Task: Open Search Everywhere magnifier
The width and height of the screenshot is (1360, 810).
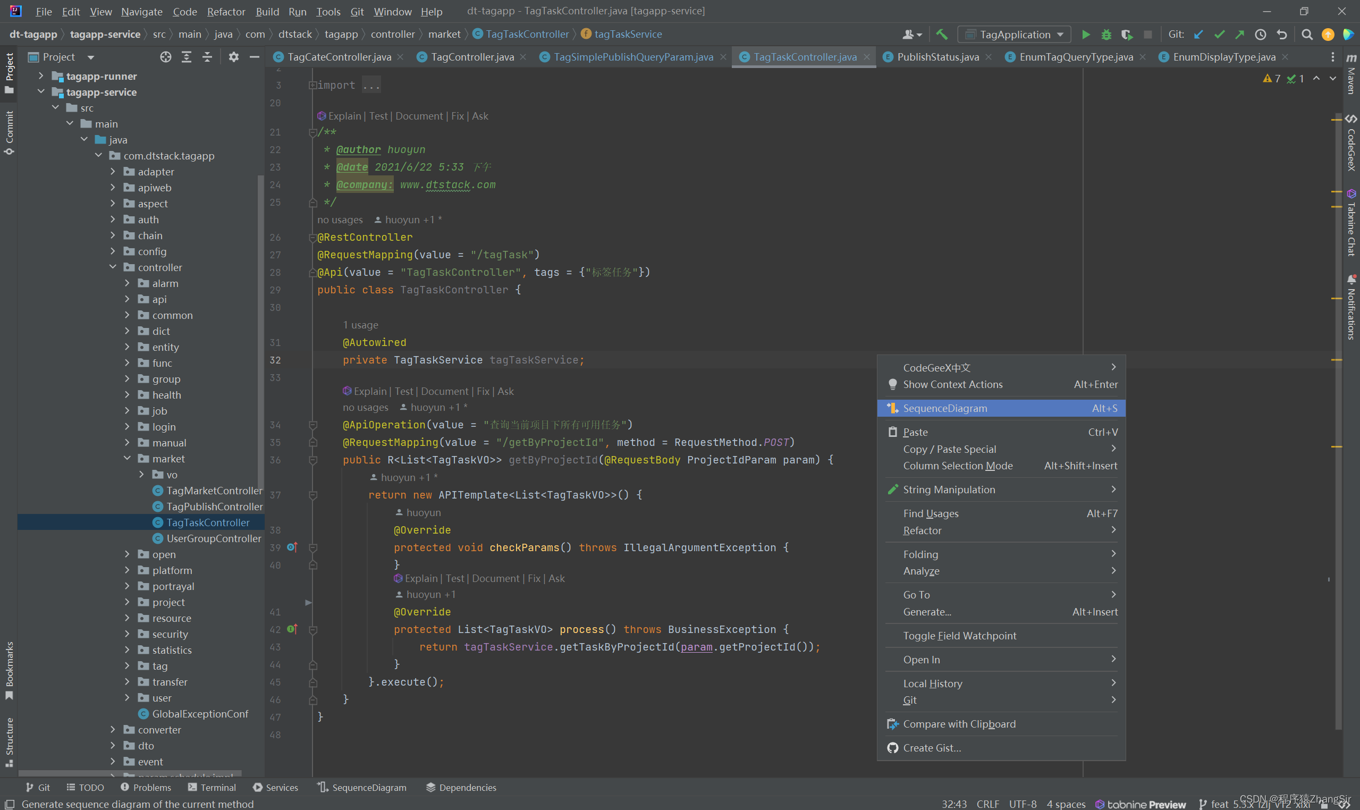Action: tap(1307, 35)
